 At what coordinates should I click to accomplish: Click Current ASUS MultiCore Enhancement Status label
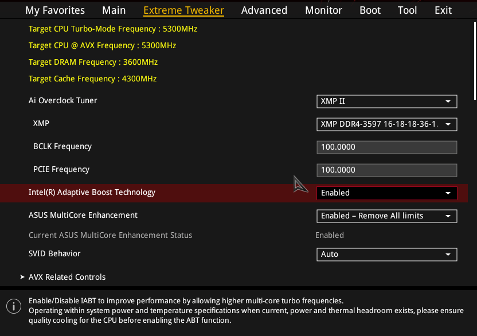coord(110,235)
